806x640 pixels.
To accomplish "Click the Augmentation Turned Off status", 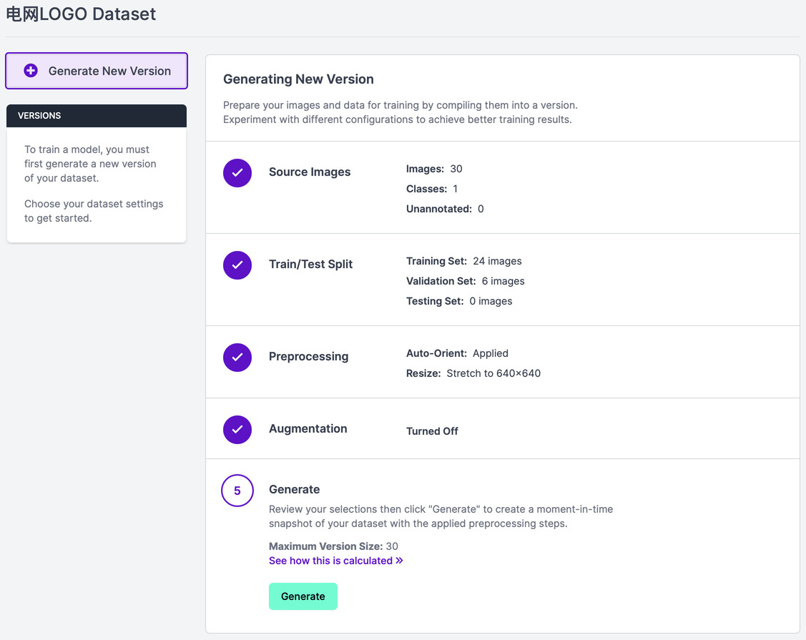I will pos(432,431).
